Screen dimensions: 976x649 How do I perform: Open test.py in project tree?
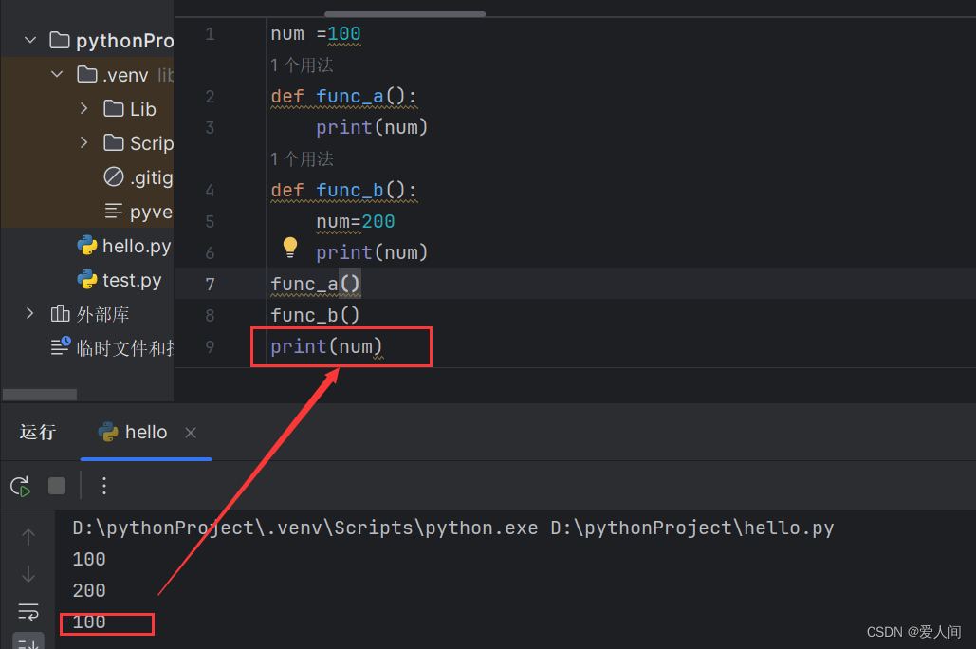point(131,280)
